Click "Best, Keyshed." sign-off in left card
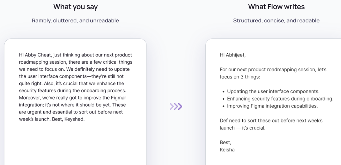The image size is (341, 165). pos(69,119)
